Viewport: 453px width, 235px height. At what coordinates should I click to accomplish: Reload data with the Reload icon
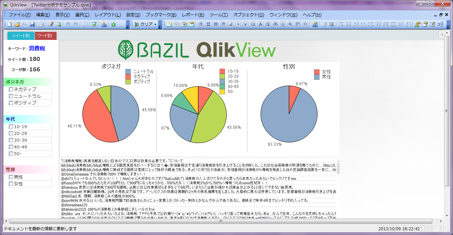tap(59, 24)
